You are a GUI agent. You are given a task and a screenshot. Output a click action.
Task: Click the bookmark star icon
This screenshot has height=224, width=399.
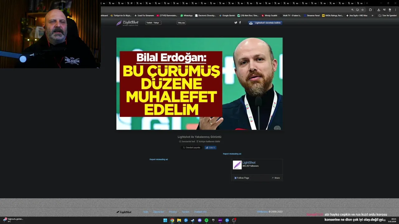click(363, 10)
